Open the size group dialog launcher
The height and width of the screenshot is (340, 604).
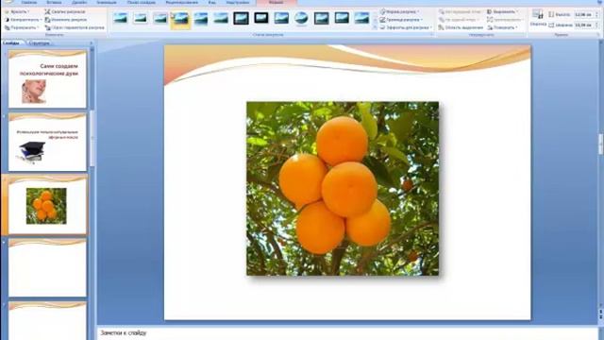[x=598, y=35]
